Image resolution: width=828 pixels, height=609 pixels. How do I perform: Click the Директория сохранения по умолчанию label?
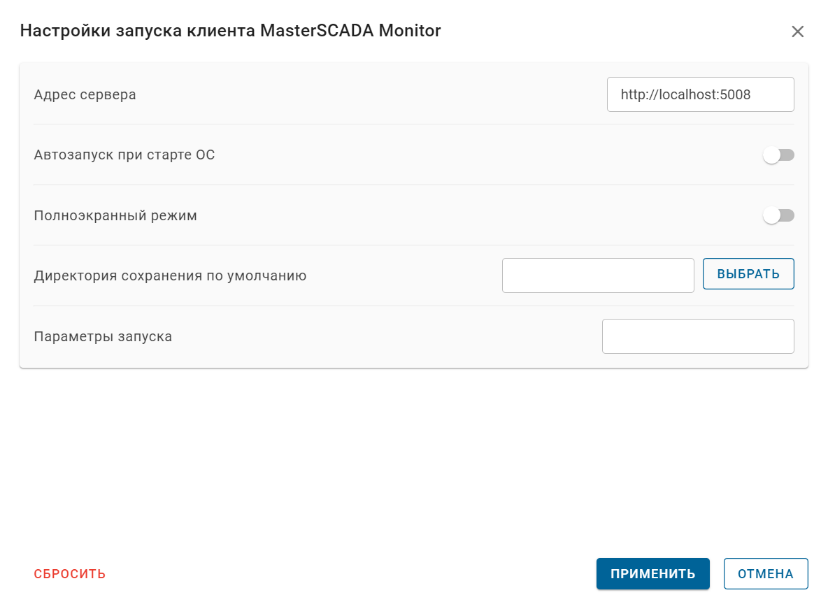(x=169, y=275)
